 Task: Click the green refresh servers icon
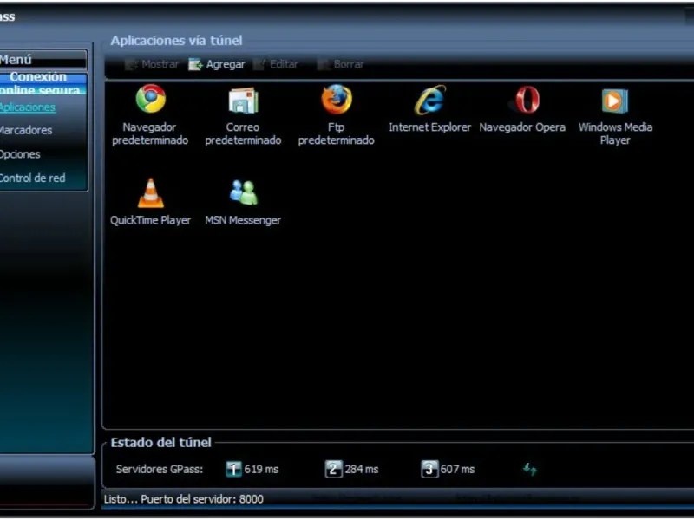coord(530,469)
